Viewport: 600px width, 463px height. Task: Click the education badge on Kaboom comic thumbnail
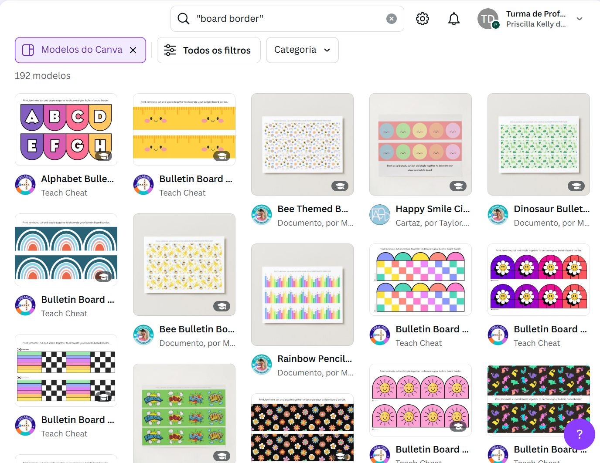[x=222, y=456]
